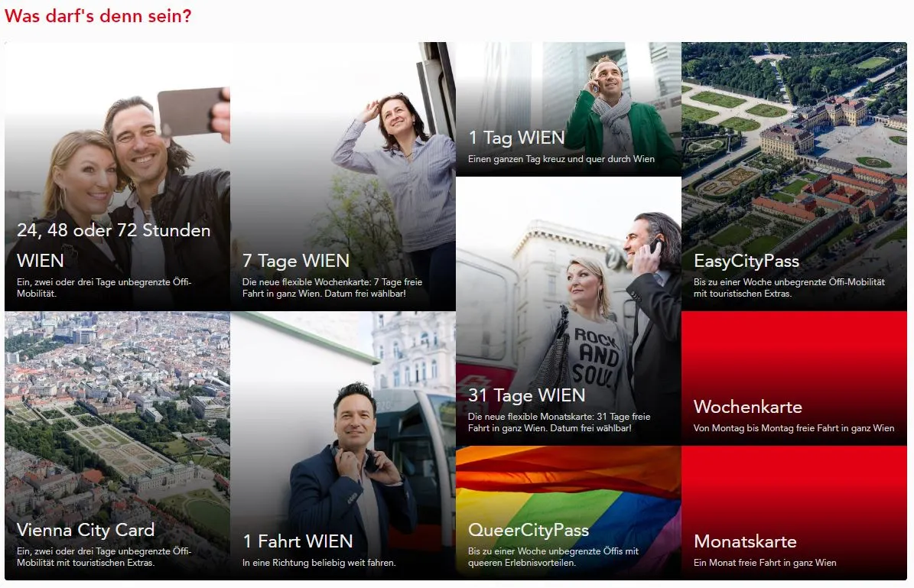The image size is (914, 588).
Task: Click the Wochenkarte heading text
Action: point(748,407)
